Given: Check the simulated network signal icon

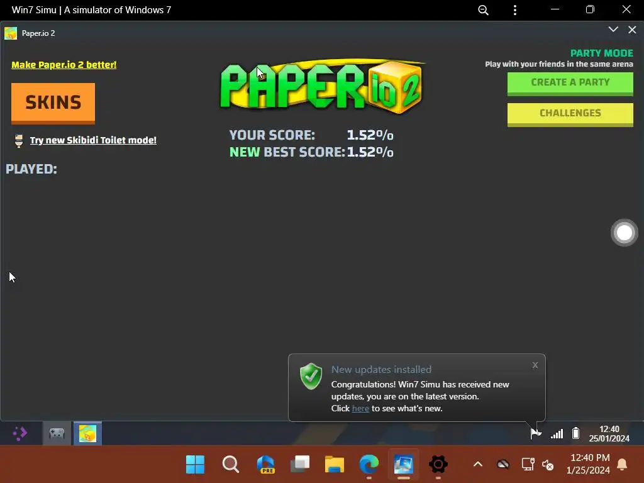Looking at the screenshot, I should pyautogui.click(x=557, y=434).
